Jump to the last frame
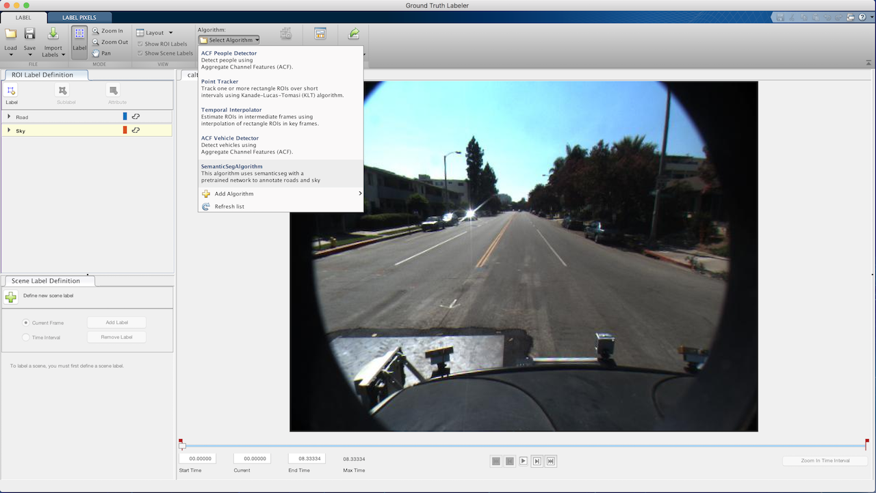Image resolution: width=876 pixels, height=493 pixels. [x=551, y=462]
